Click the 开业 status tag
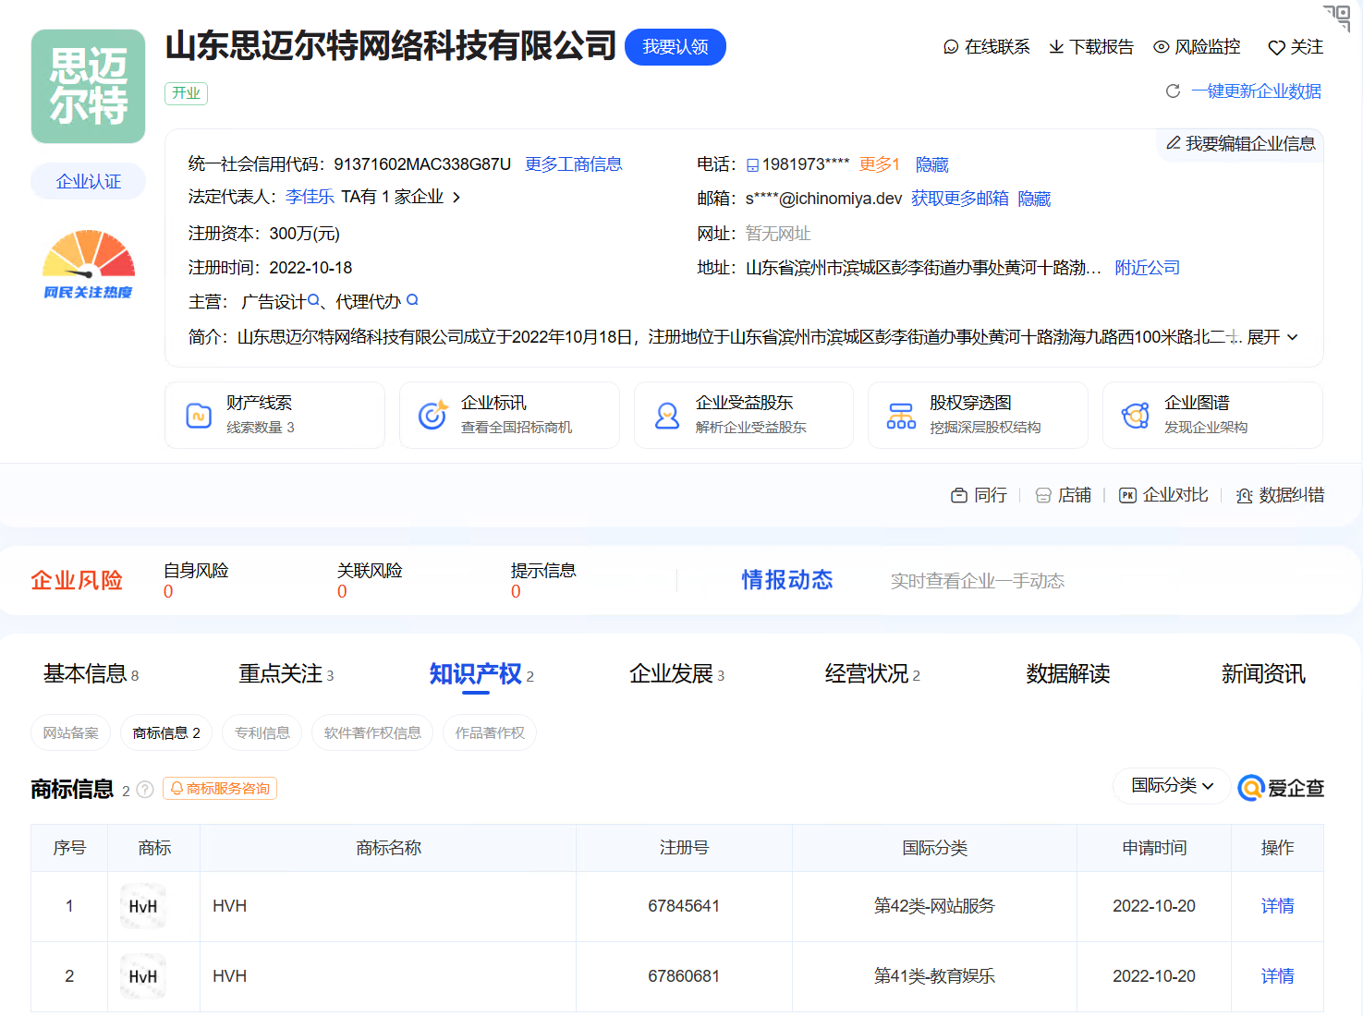The width and height of the screenshot is (1363, 1016). coord(187,93)
